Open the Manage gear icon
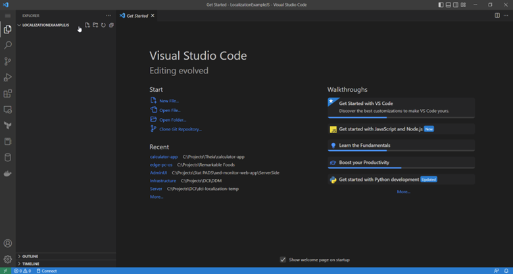Screen dimensions: 513x274 coord(7,260)
